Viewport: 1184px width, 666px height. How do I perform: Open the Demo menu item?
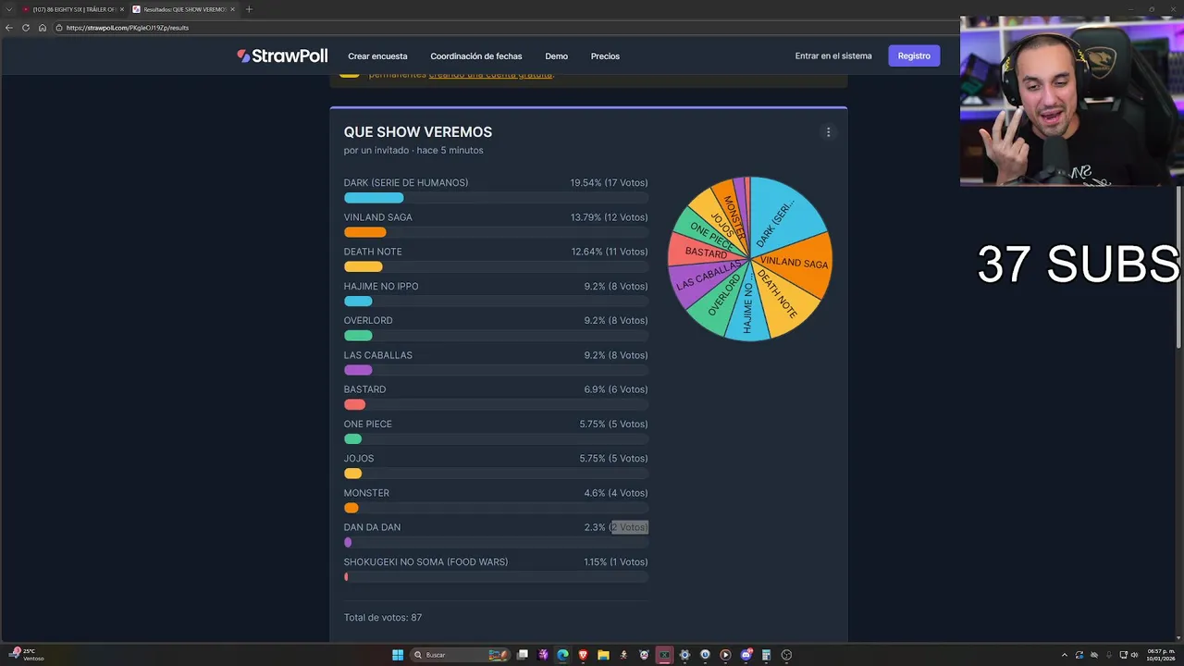(x=557, y=56)
